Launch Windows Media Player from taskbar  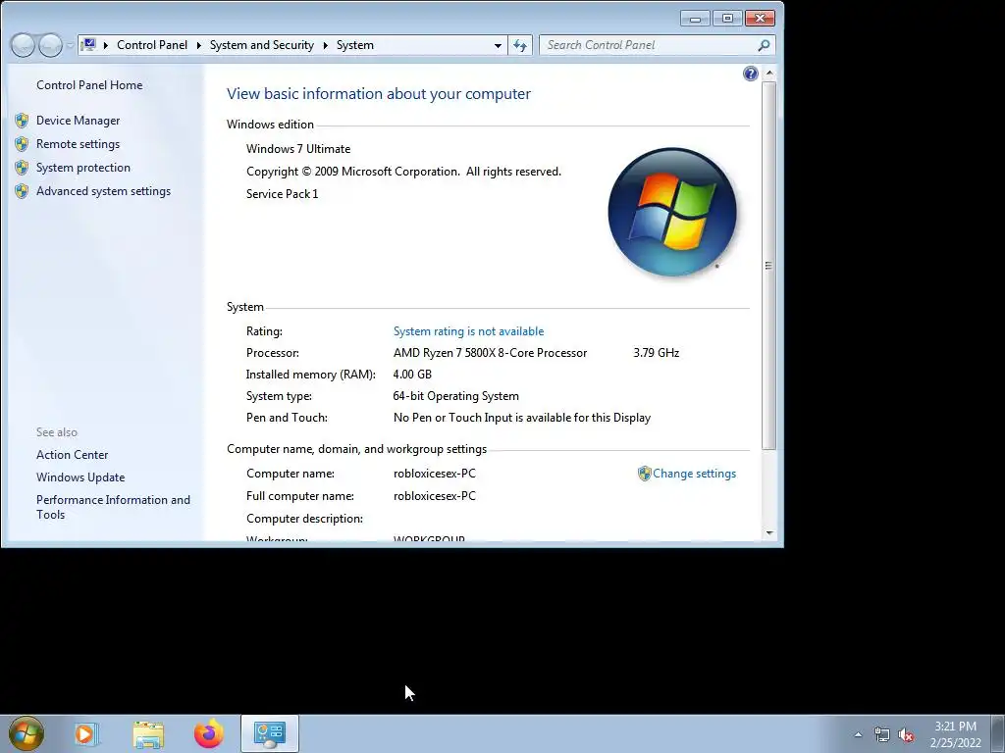[x=86, y=733]
